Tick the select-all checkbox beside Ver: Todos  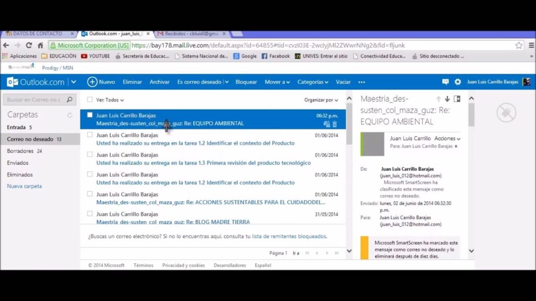coord(90,100)
